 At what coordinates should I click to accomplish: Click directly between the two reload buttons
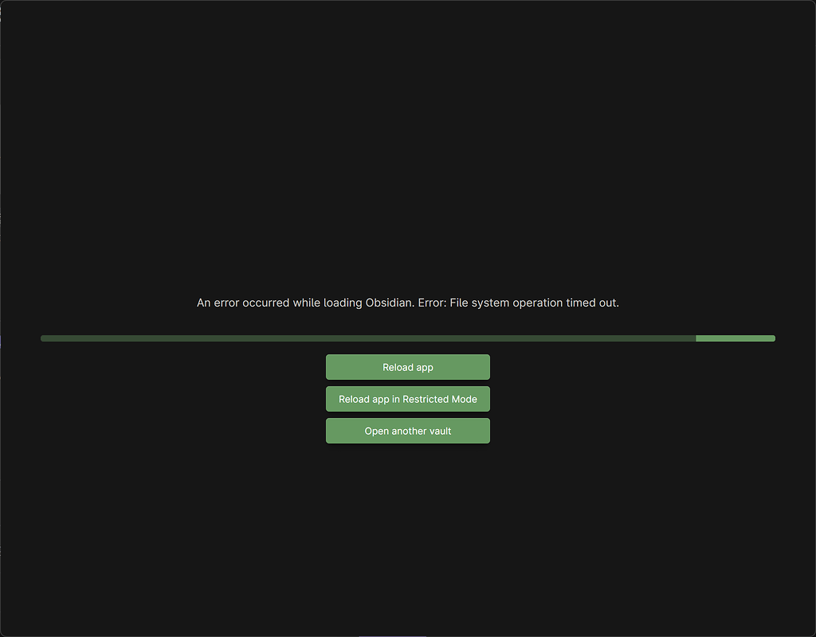407,383
